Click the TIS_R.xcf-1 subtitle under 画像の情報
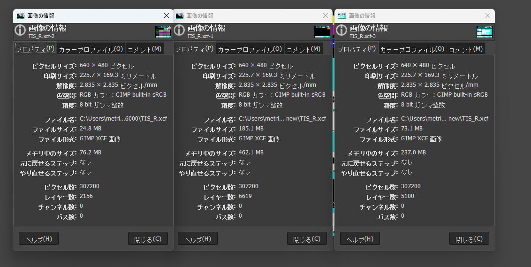This screenshot has height=267, width=531. pyautogui.click(x=200, y=36)
